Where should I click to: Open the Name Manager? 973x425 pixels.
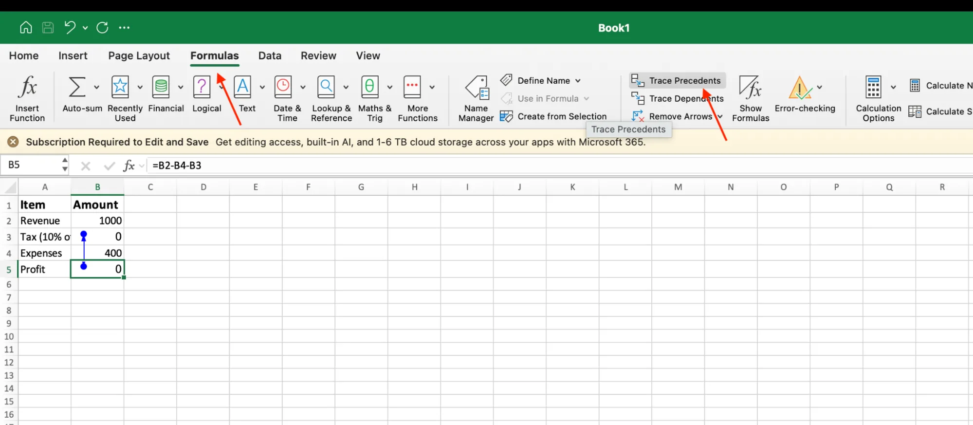[477, 98]
